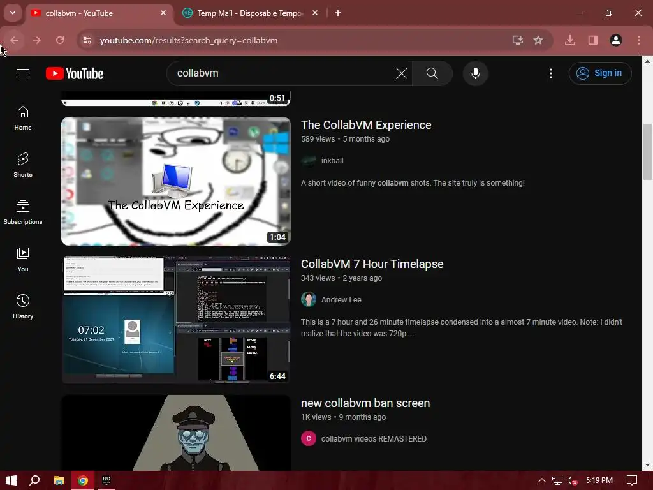Image resolution: width=653 pixels, height=490 pixels.
Task: Clear the search text with X icon
Action: tap(402, 73)
